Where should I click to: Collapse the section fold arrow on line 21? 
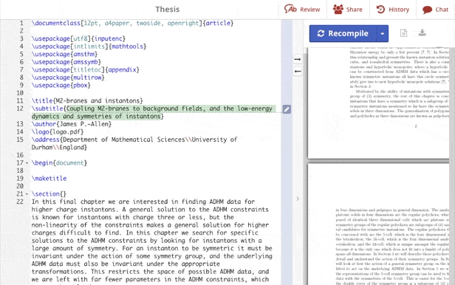pyautogui.click(x=27, y=194)
